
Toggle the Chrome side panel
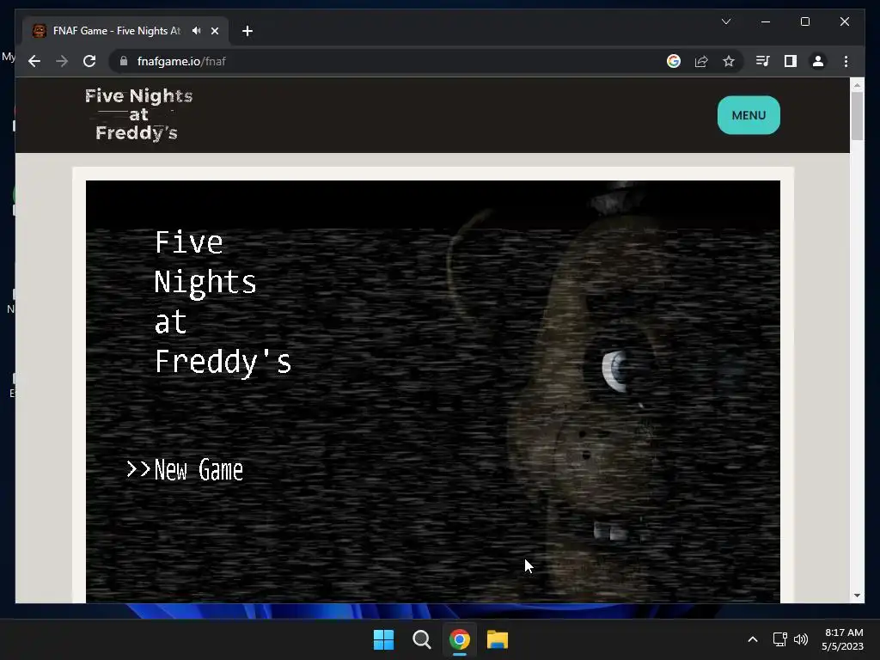791,61
